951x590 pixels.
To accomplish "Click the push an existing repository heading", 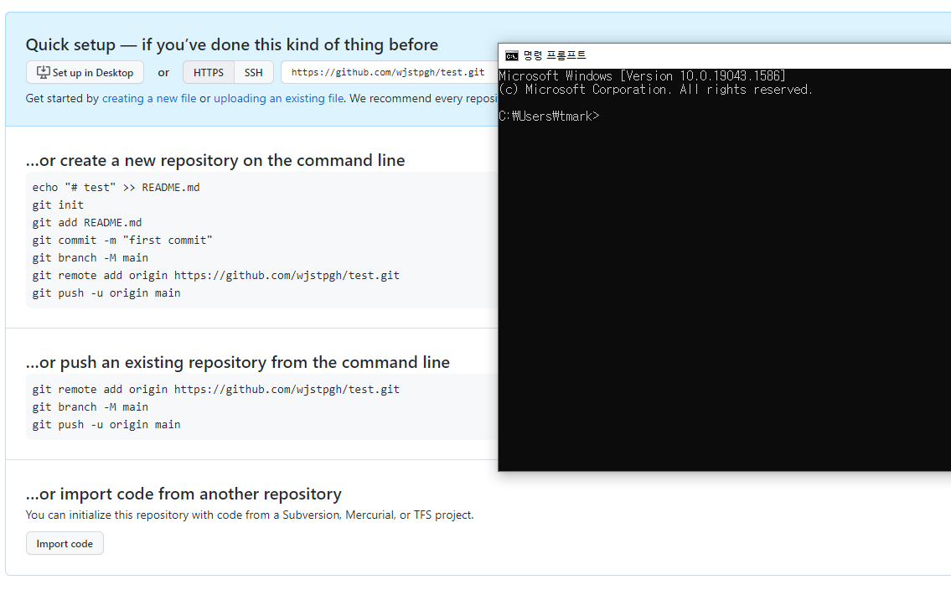I will [x=238, y=362].
